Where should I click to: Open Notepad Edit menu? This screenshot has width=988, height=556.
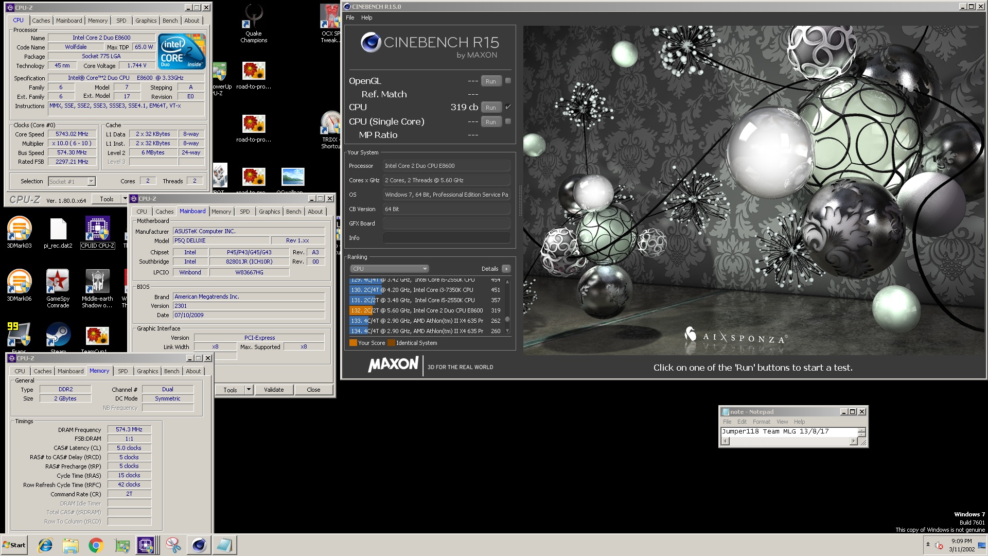point(742,422)
